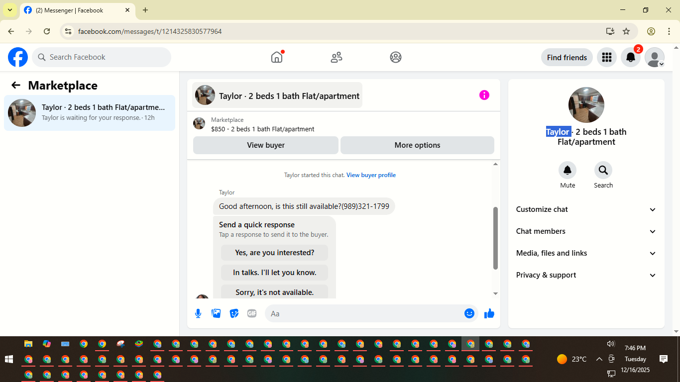
Task: View site information icon beside the URL
Action: coord(68,31)
